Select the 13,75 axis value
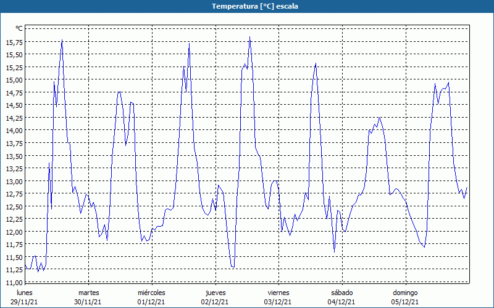494x308 pixels. [x=14, y=144]
